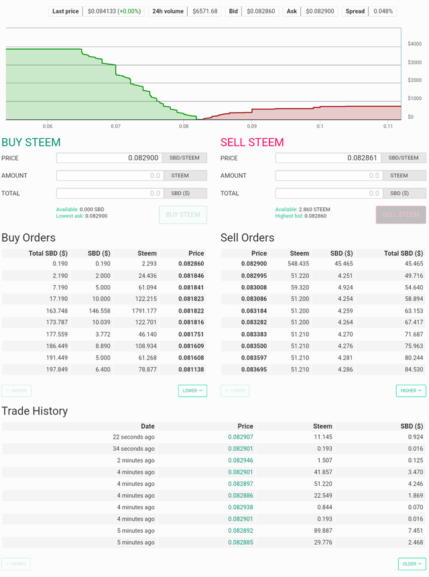Click the Buy Steem price input field
429x577 pixels.
point(109,158)
